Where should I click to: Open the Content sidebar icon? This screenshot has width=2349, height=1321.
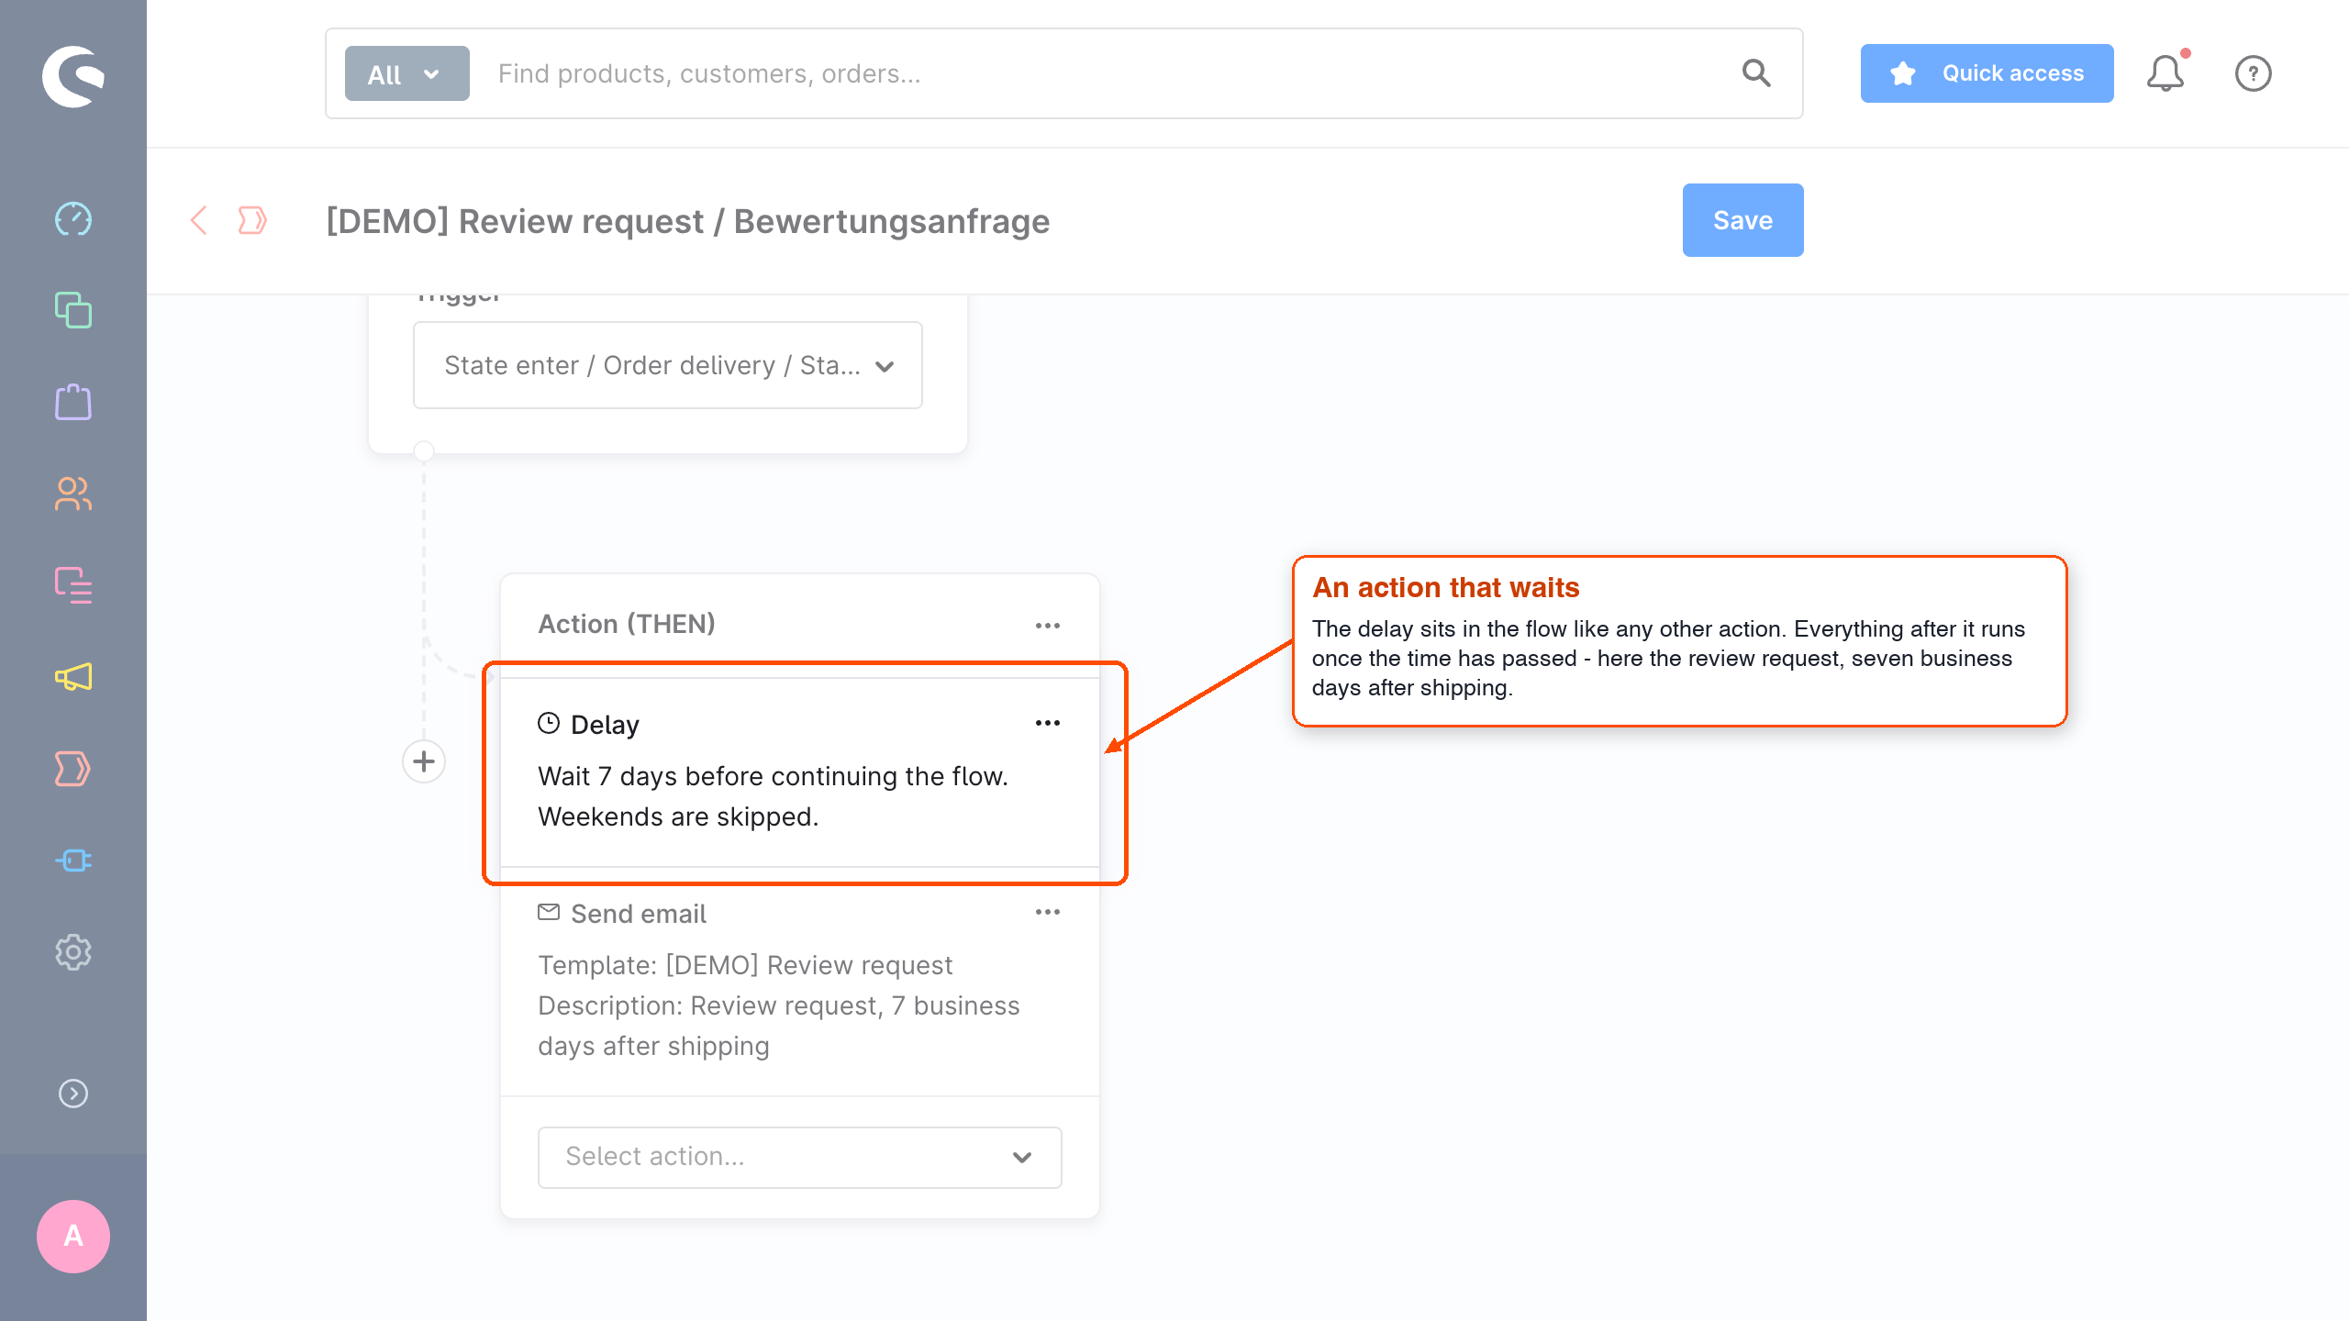pyautogui.click(x=73, y=585)
